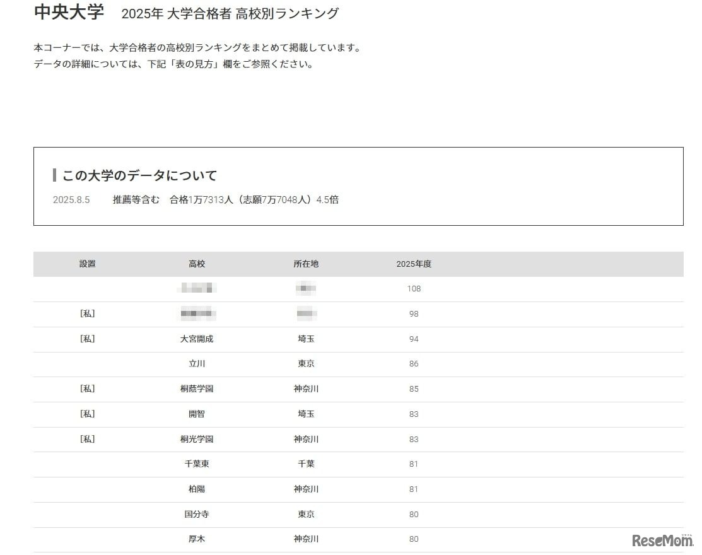
Task: Click the 中央大学 heading
Action: (69, 12)
